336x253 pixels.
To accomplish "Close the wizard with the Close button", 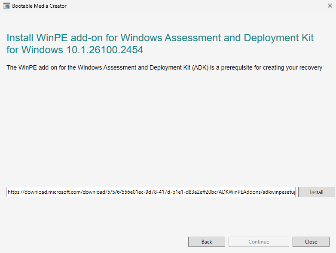I will (311, 242).
